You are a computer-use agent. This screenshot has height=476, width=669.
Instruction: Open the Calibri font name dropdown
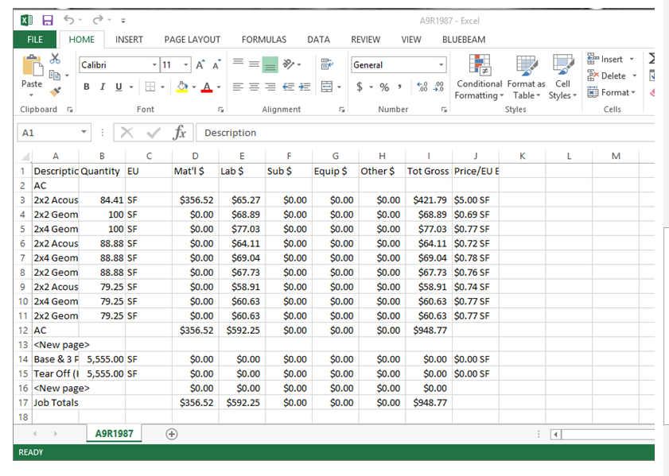154,64
